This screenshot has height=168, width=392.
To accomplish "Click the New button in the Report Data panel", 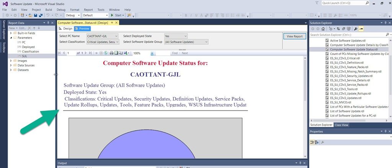I will coord(13,28).
